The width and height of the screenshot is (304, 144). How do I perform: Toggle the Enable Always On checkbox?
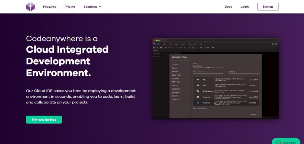coord(194,108)
